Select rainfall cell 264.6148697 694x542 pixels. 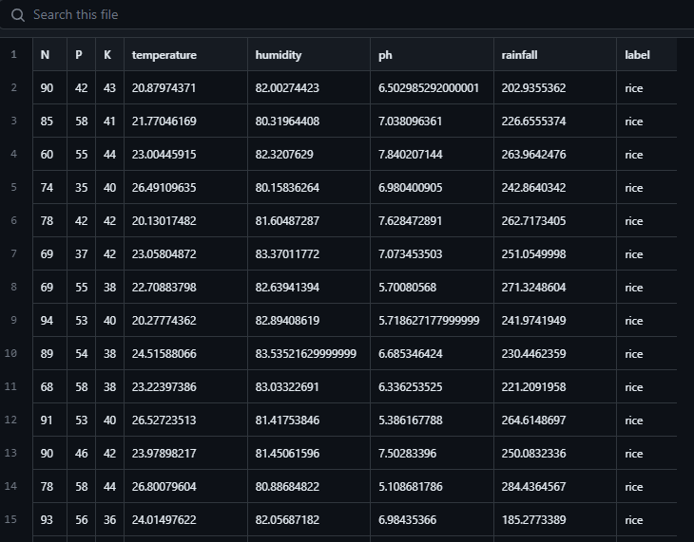[x=555, y=420]
